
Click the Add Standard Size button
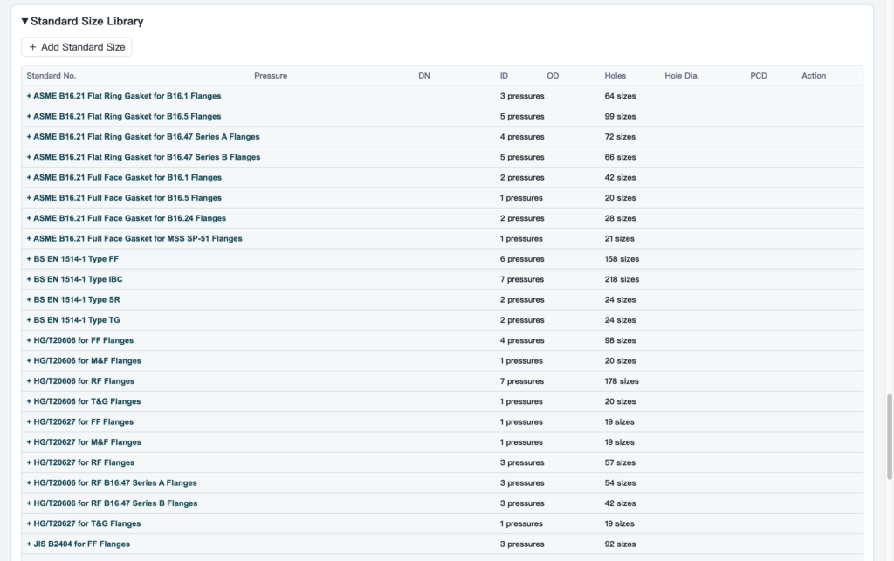tap(77, 47)
